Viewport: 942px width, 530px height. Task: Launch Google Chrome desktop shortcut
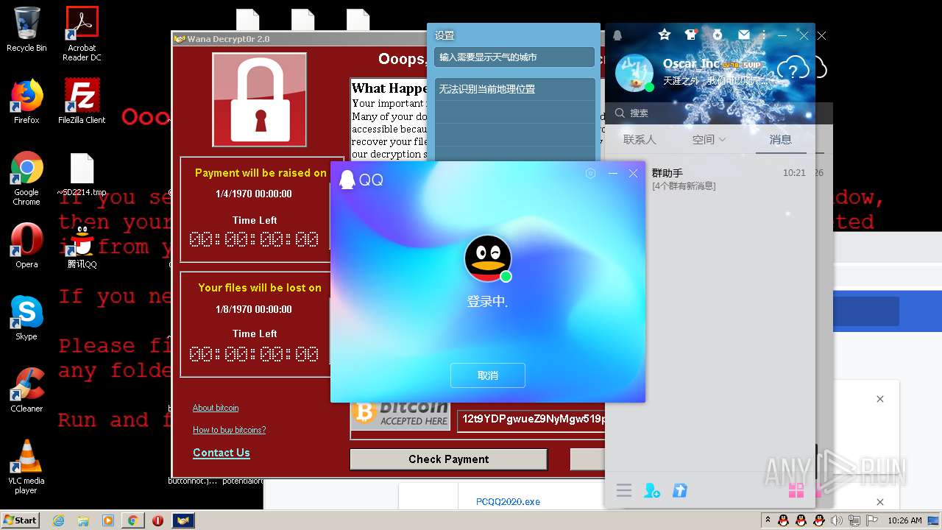(26, 178)
